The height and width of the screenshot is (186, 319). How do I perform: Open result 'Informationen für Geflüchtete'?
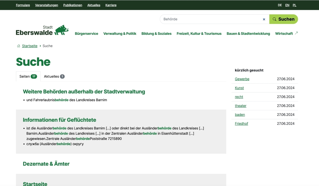click(59, 120)
